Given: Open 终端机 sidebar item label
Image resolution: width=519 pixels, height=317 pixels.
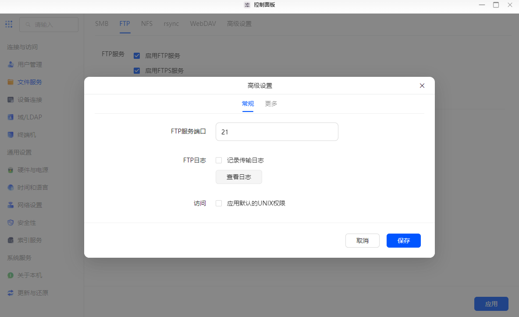Looking at the screenshot, I should pos(27,135).
